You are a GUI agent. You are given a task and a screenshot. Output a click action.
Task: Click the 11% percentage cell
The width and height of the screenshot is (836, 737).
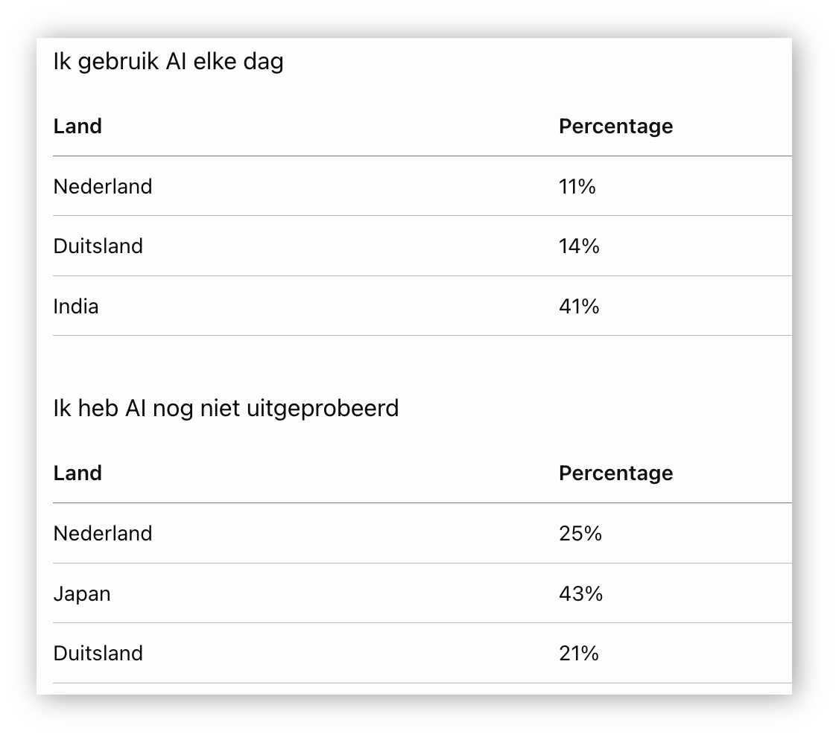pyautogui.click(x=577, y=186)
